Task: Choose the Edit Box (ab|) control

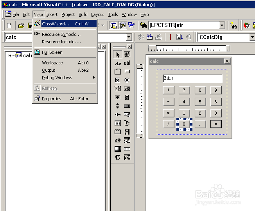Action: 127,63
